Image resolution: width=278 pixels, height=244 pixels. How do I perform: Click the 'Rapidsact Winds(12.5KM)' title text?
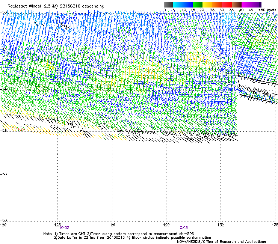(33, 6)
